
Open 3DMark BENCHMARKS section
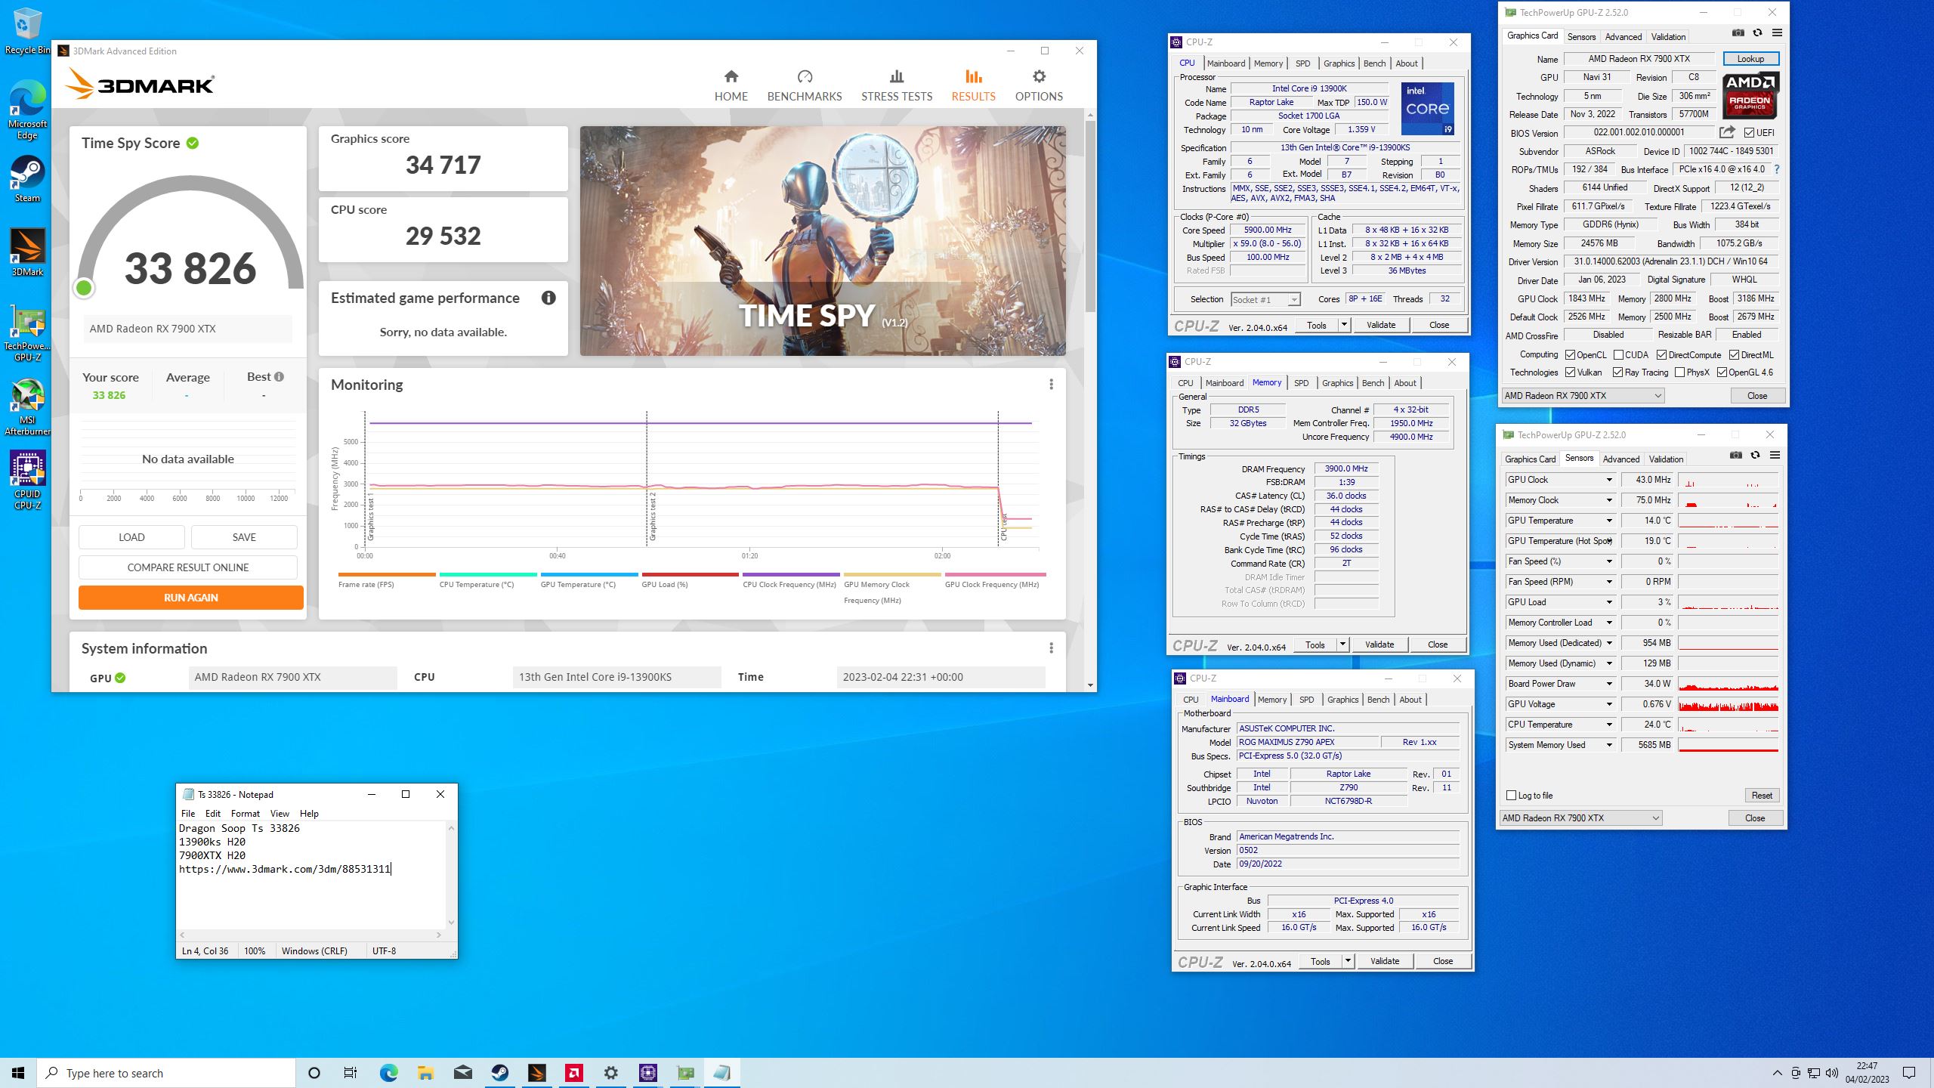805,85
